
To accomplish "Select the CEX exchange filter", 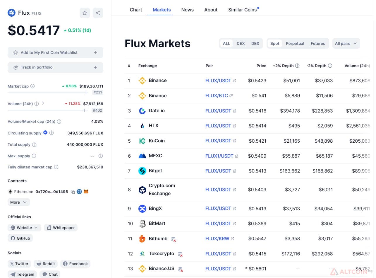I will coord(241,43).
